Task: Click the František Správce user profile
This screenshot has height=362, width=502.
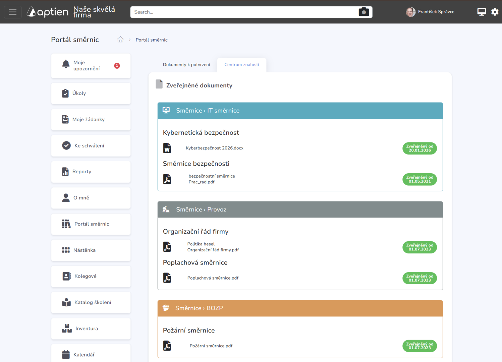Action: tap(430, 12)
